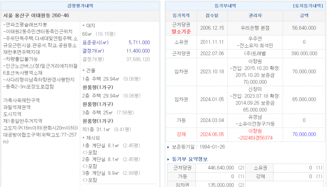Click arrow bullet beside 보존등기일

[x=169, y=147]
